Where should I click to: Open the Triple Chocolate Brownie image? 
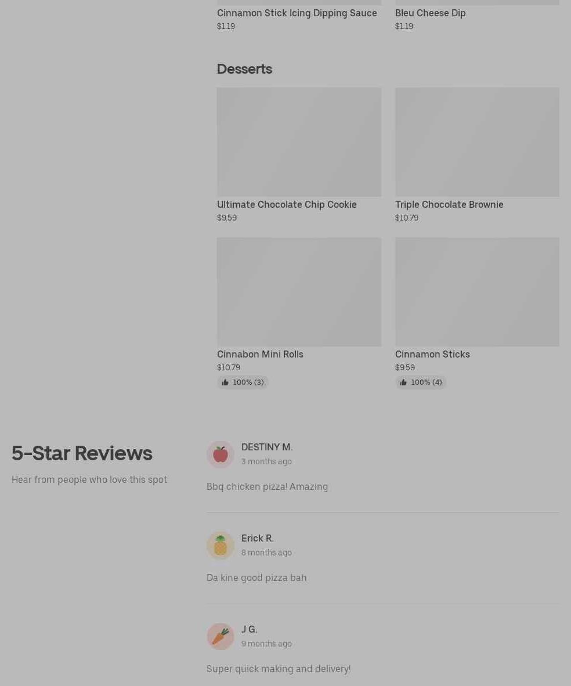click(477, 142)
